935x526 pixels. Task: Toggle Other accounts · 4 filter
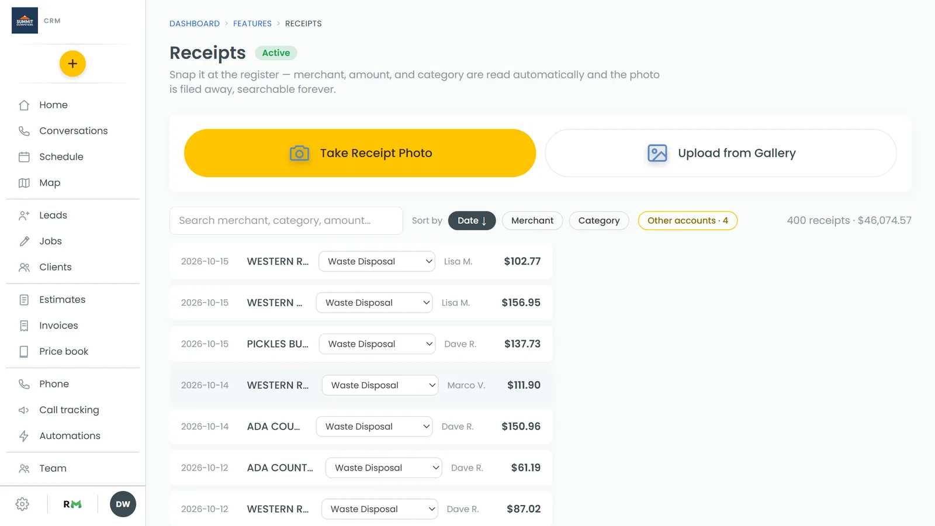point(688,221)
